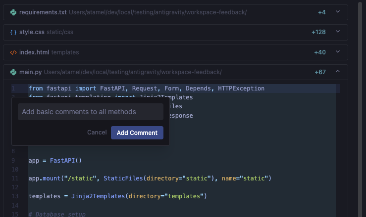Viewport: 366px width, 217px height.
Task: Click the 'from fastapi import FastAPI' line
Action: click(x=147, y=88)
